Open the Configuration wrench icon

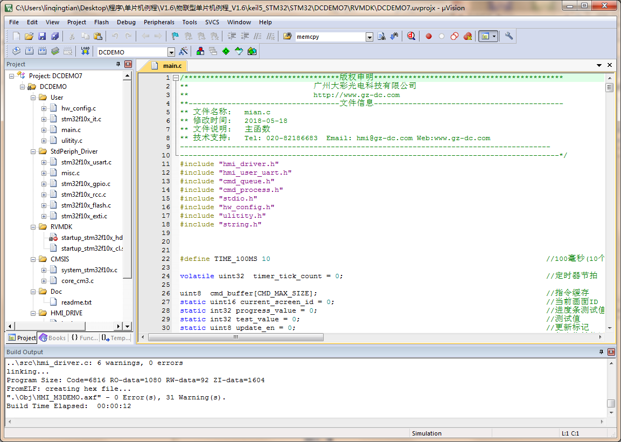click(x=508, y=37)
